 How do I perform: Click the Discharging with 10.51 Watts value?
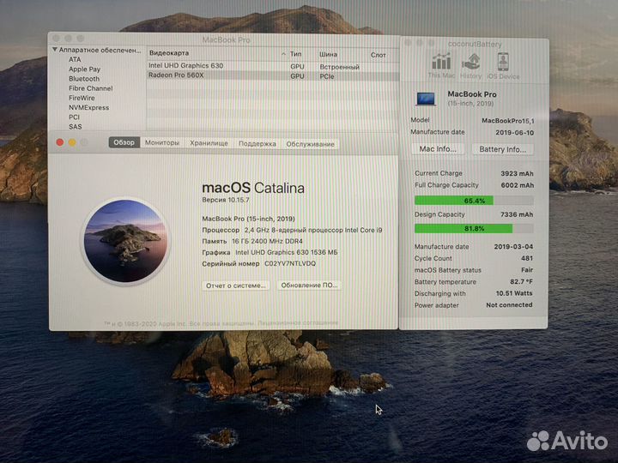(x=514, y=293)
